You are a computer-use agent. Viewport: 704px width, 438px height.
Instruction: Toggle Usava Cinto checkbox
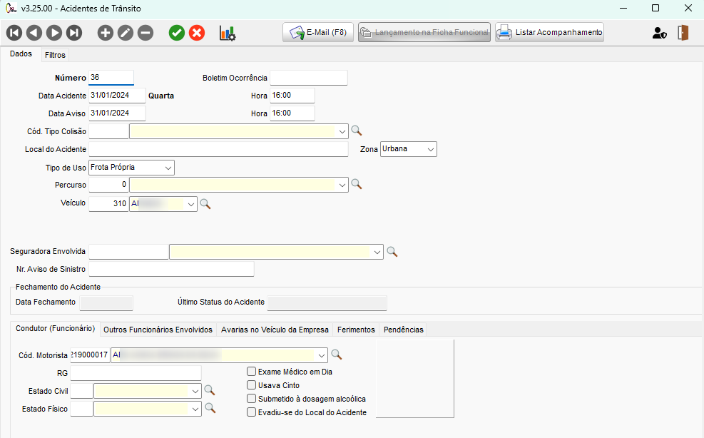pos(251,385)
